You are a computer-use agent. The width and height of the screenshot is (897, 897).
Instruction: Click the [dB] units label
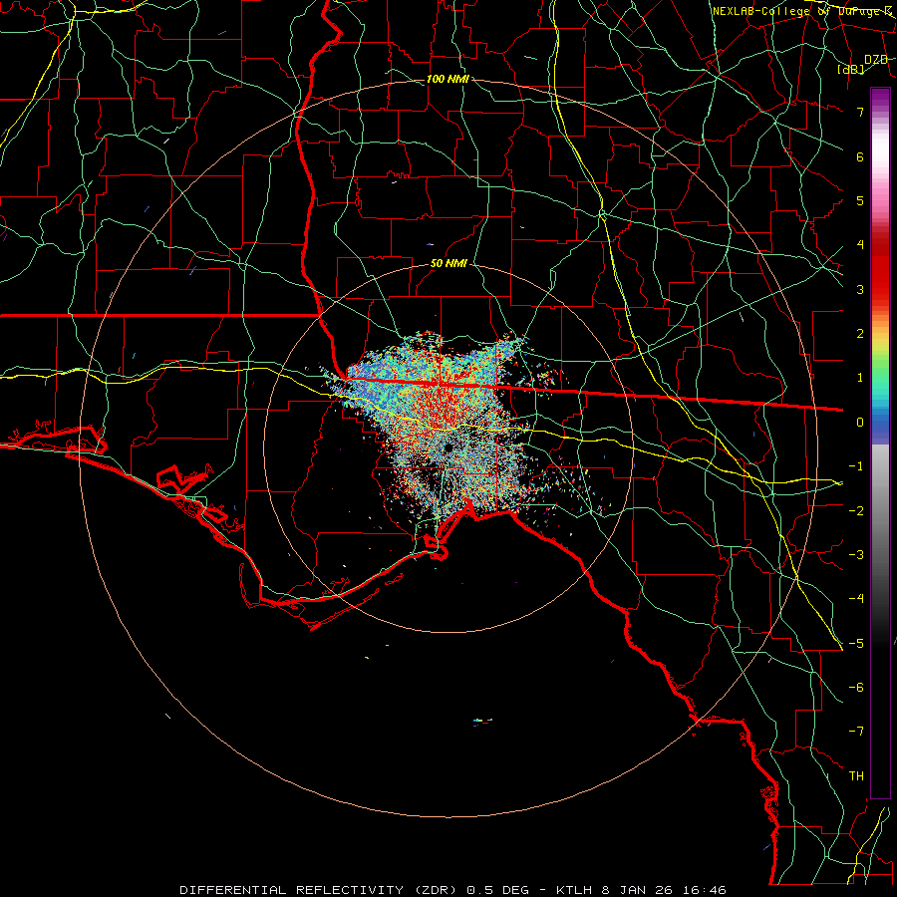(x=851, y=70)
